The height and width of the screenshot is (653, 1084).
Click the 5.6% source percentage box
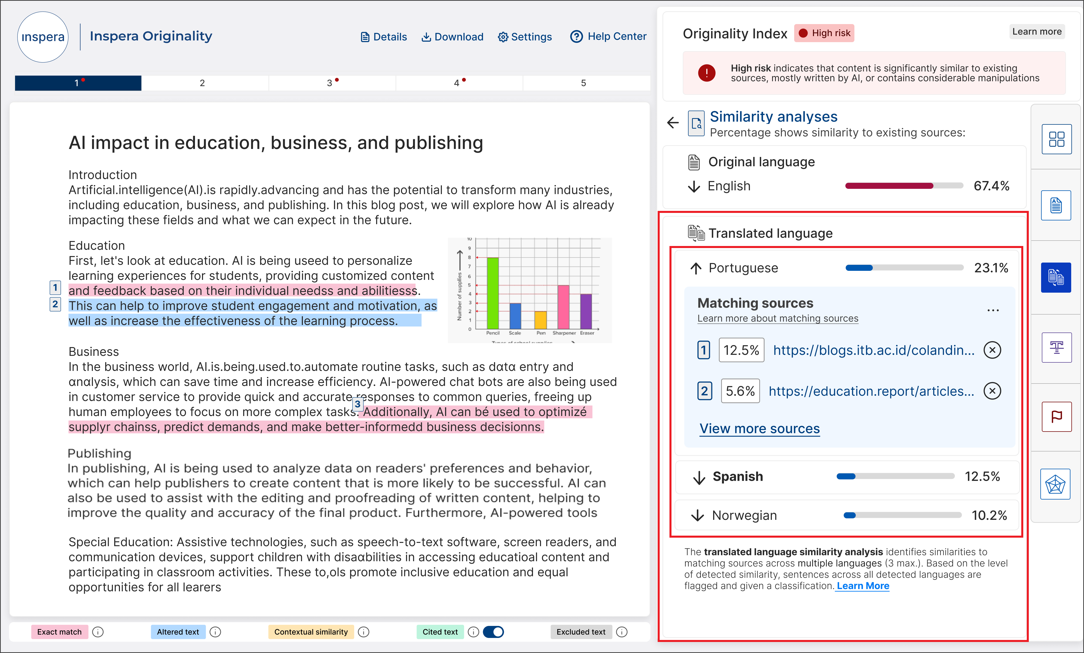pos(740,391)
